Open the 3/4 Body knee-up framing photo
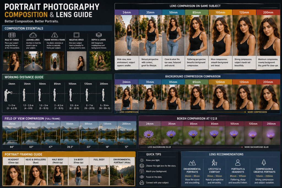282x188 pixels. pyautogui.click(x=78, y=175)
